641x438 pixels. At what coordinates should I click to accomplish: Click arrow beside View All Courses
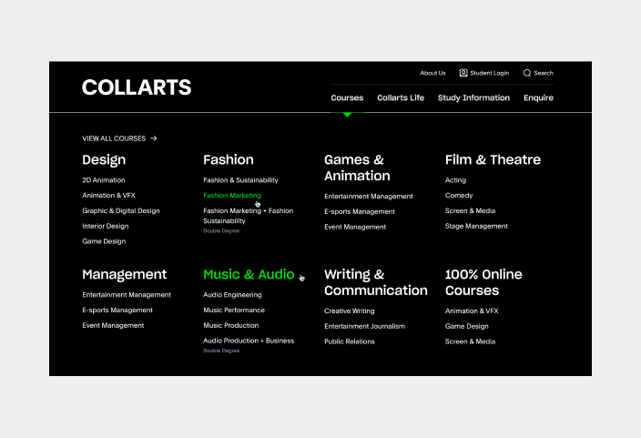(x=154, y=138)
